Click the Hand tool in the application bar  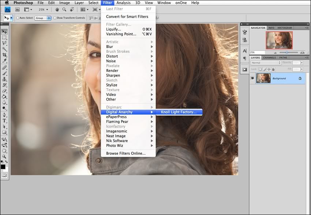[x=57, y=9]
